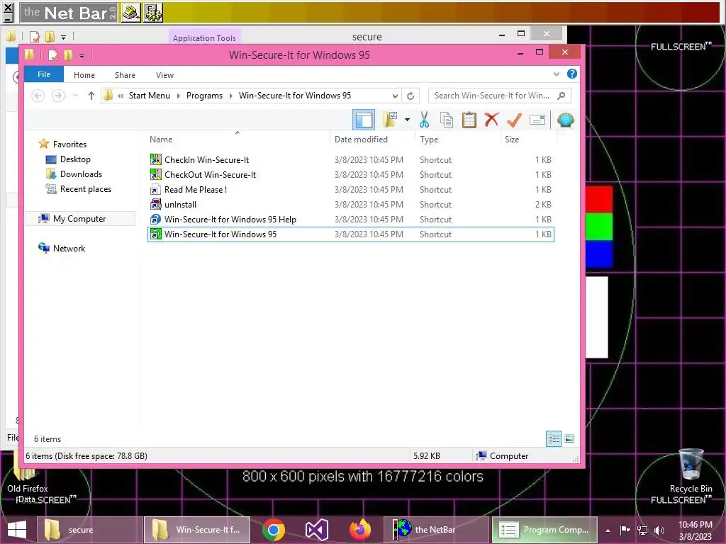Screen dimensions: 726x544
Task: Click the Search Win-Secure-It search box
Action: (499, 96)
